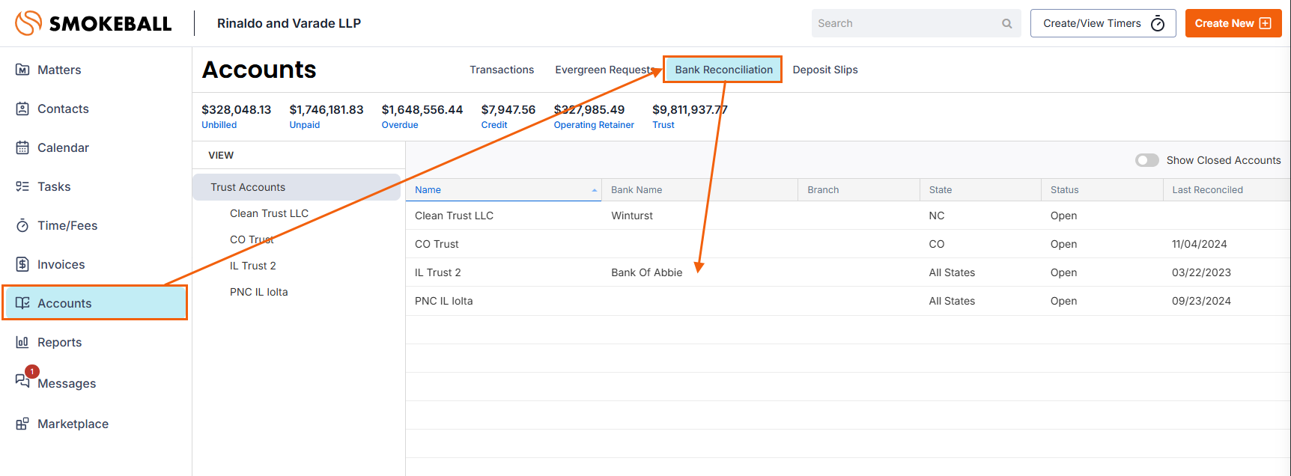1291x476 pixels.
Task: Click the Operating Retainer link
Action: coord(594,125)
